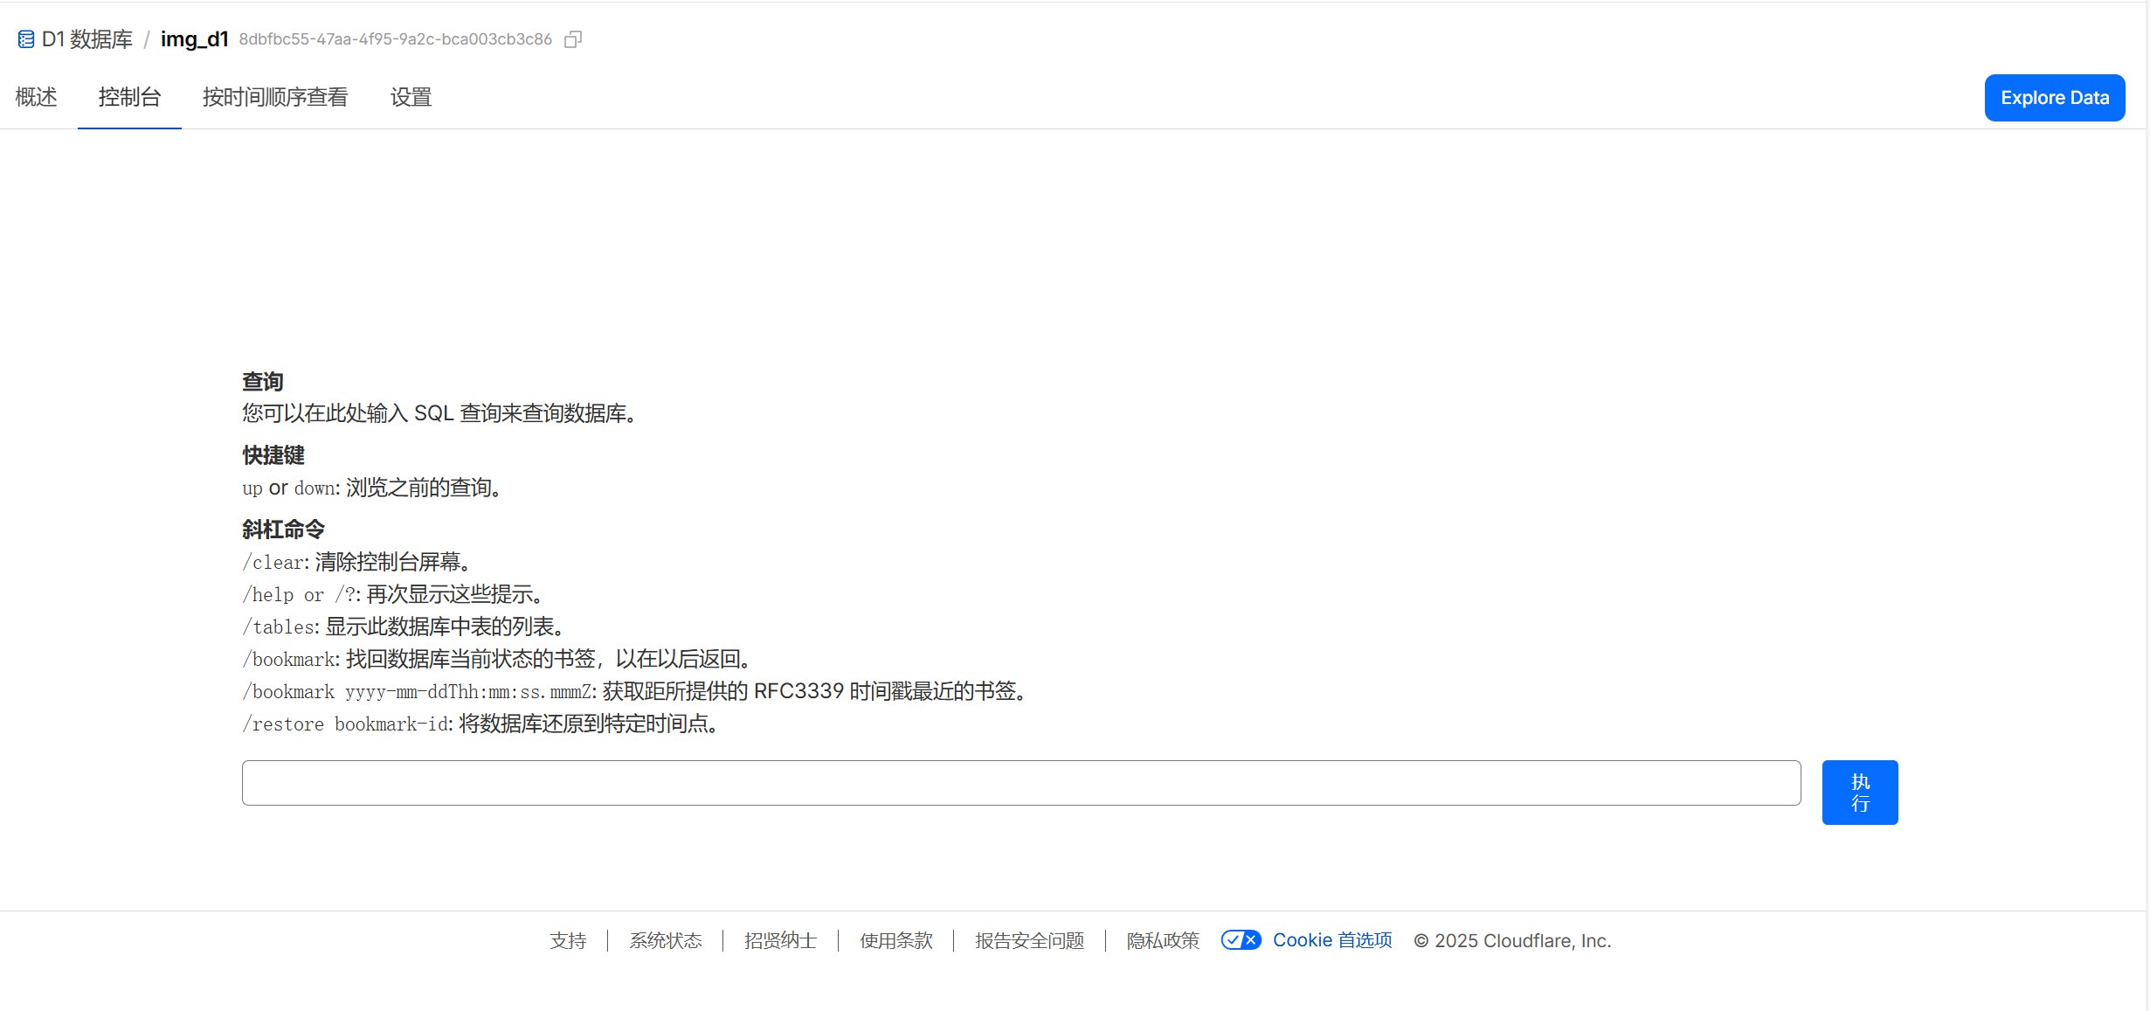Go to the 设置 tab

[411, 97]
